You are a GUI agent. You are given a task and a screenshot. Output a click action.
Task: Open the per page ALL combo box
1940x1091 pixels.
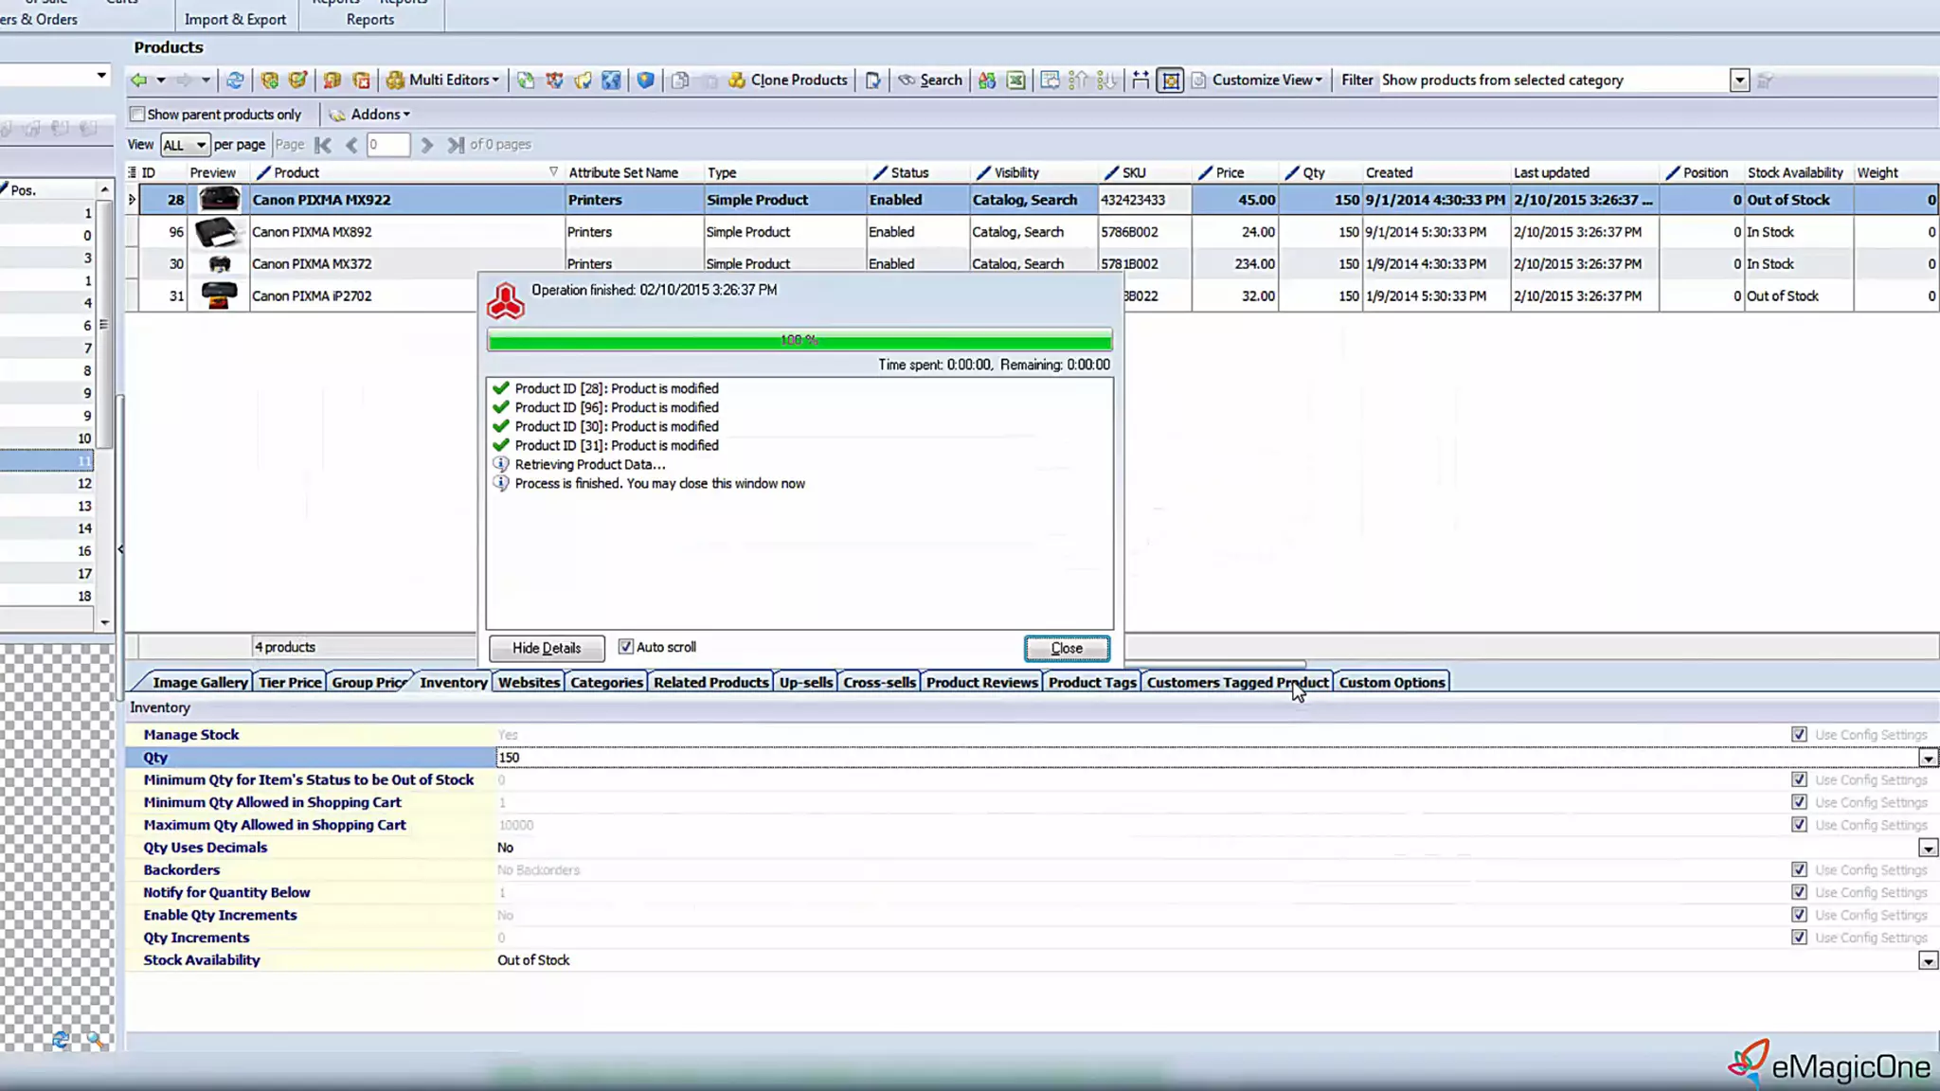pyautogui.click(x=184, y=145)
